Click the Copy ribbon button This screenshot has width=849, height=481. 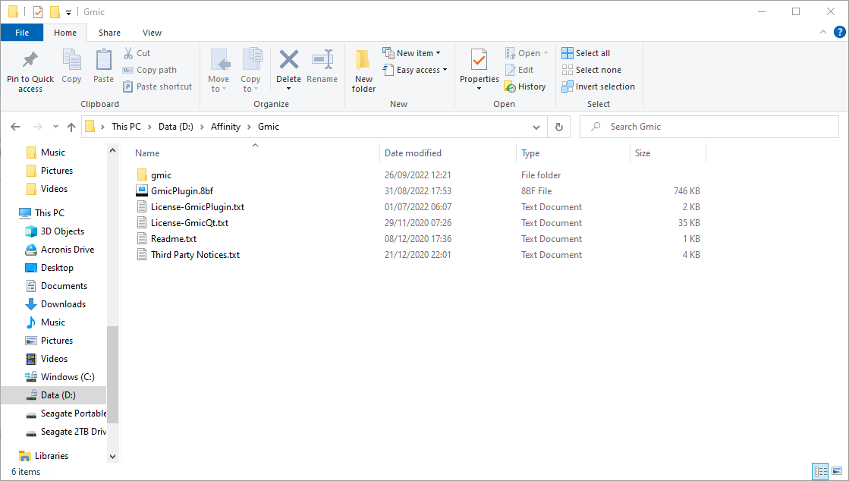71,66
